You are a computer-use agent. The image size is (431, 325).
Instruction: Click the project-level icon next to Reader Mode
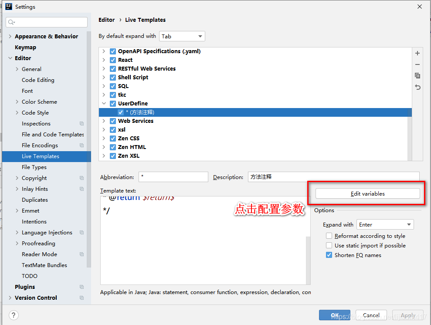click(x=81, y=254)
